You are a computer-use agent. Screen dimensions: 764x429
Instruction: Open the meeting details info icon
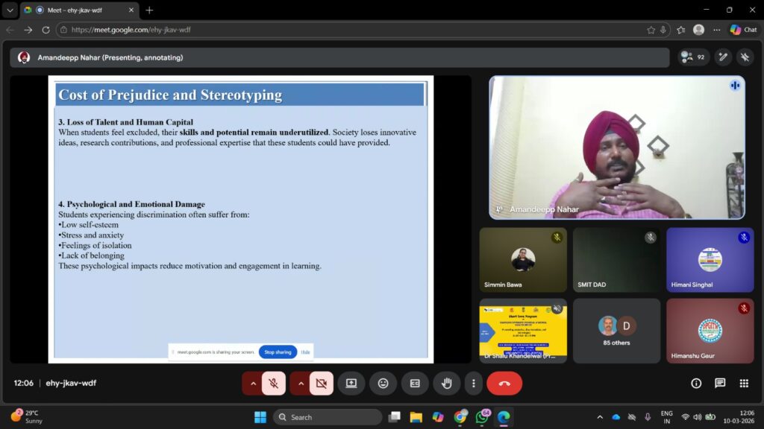[696, 383]
